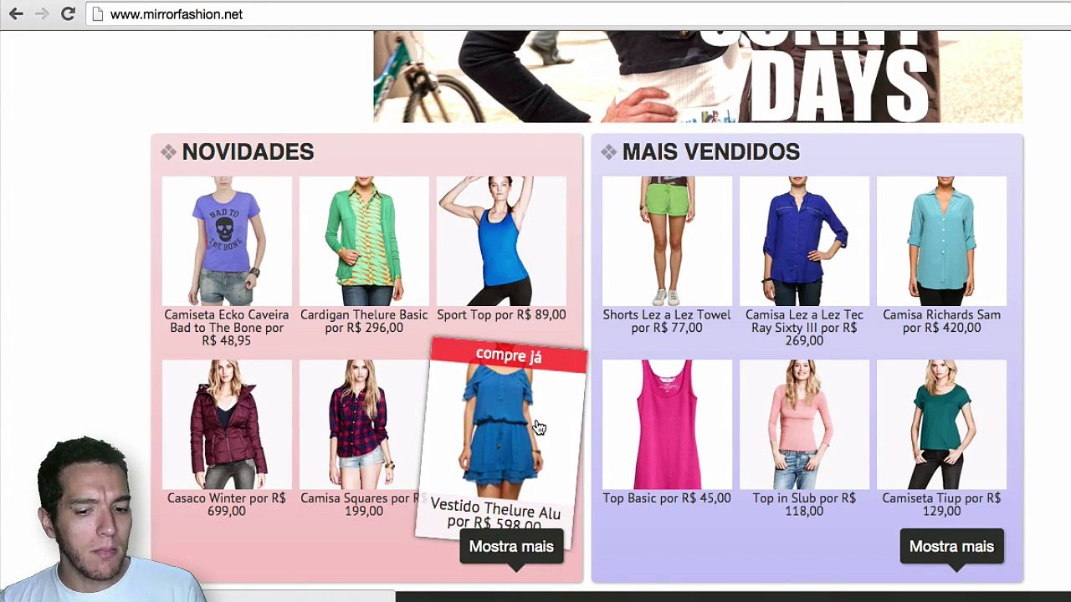Open the Shorts Lez a Lez Towel image

point(667,241)
